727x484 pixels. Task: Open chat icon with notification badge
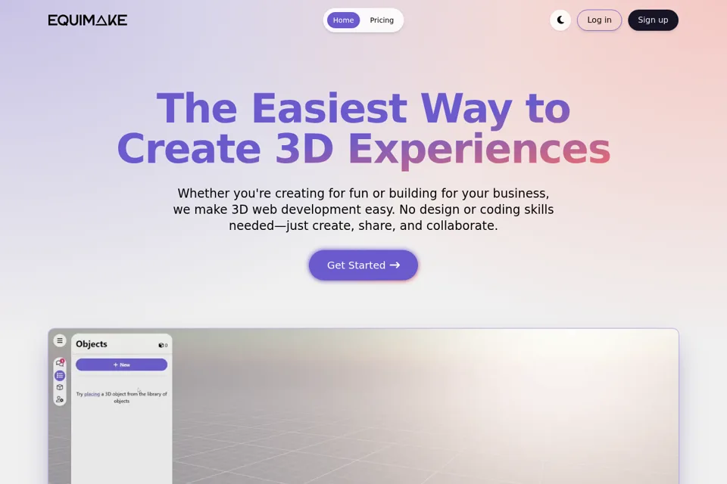tap(60, 363)
